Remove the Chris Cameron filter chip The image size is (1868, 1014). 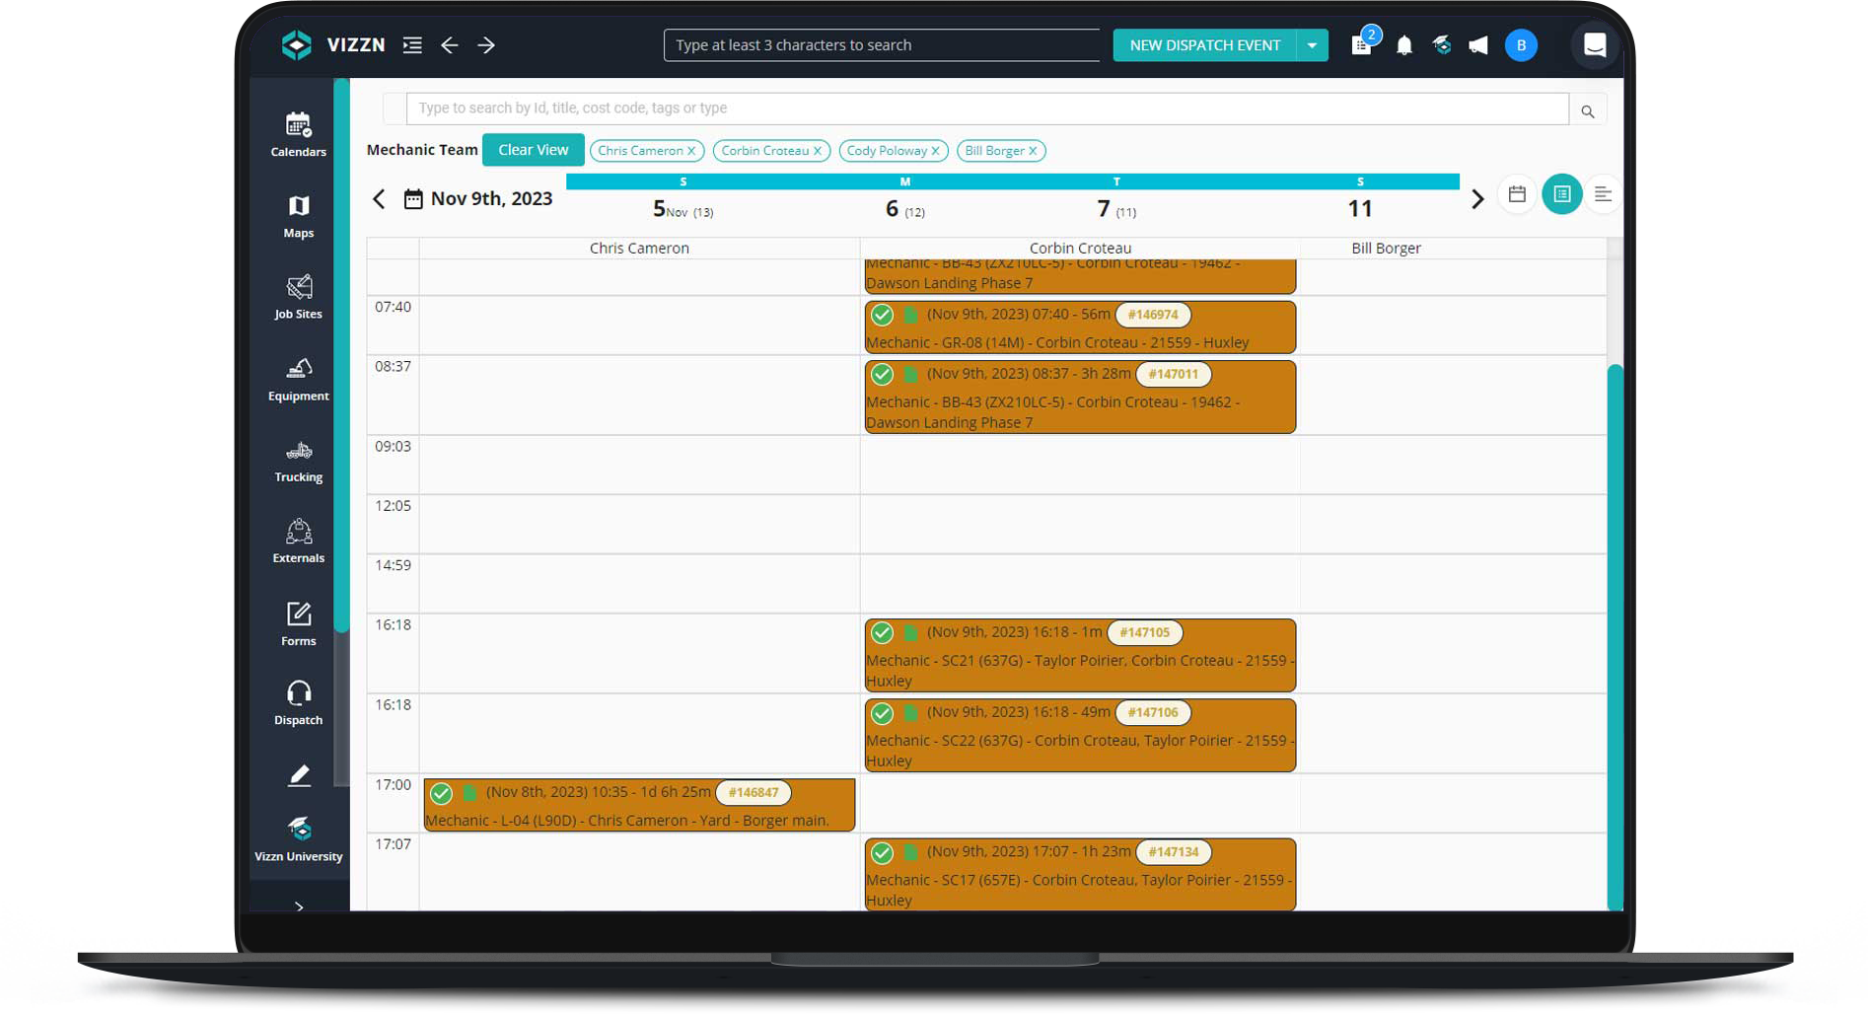coord(691,151)
